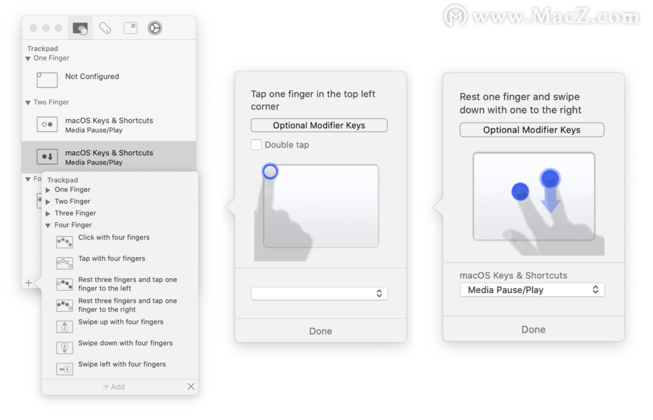Collapse the One Finger section in sidebar
This screenshot has height=420, width=653.
28,59
